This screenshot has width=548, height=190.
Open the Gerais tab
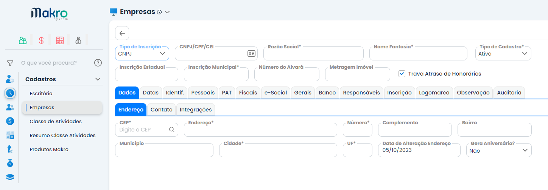(x=303, y=93)
